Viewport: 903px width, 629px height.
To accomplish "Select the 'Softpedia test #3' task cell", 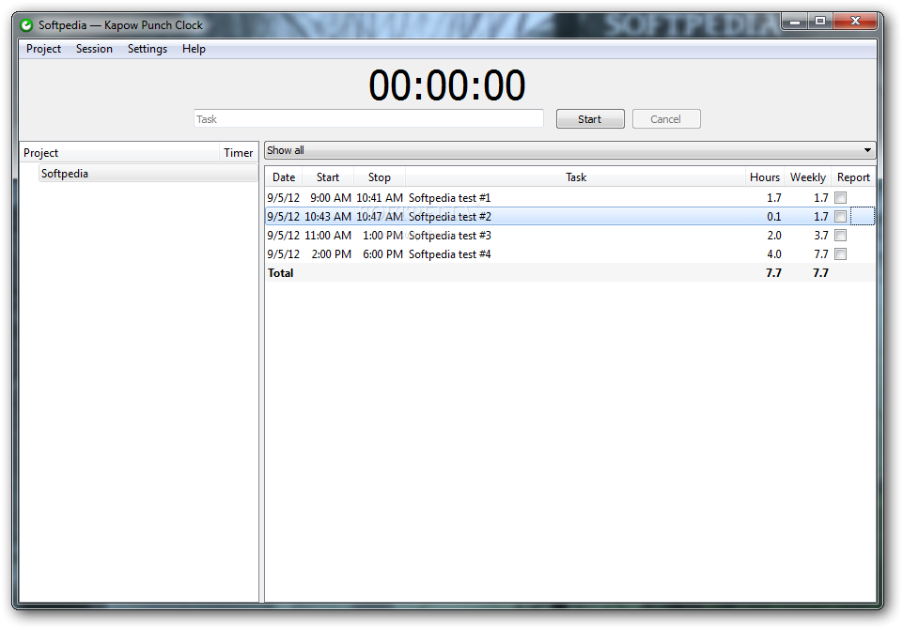I will point(575,236).
